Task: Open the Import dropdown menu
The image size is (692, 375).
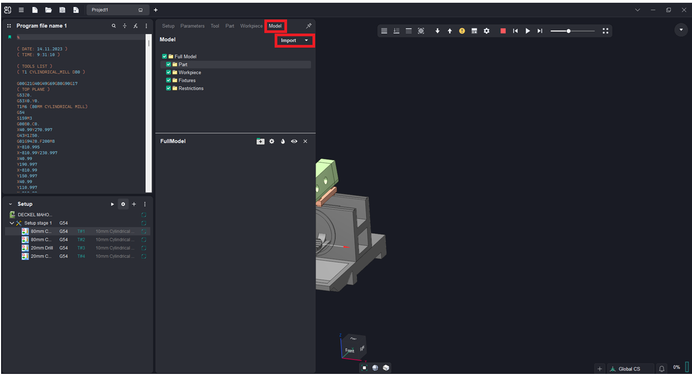Action: pos(295,41)
